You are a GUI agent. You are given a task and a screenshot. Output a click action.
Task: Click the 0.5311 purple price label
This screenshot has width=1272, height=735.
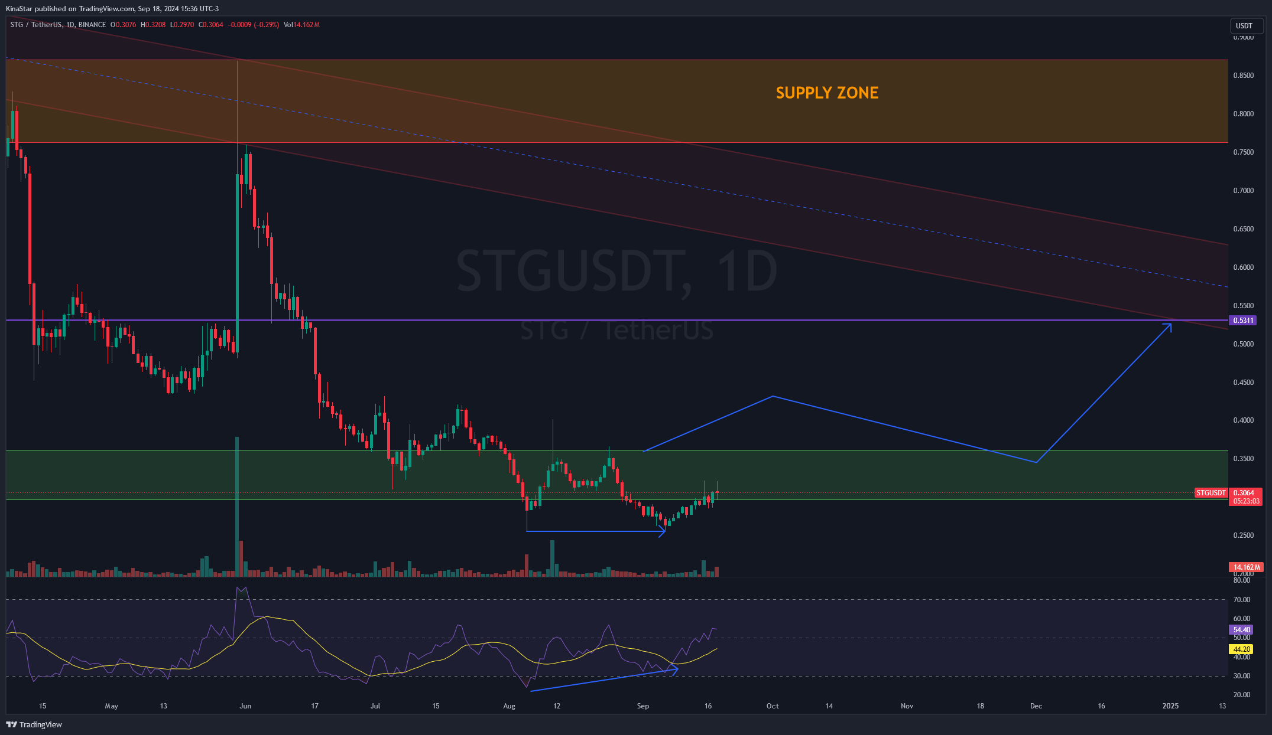click(1242, 320)
